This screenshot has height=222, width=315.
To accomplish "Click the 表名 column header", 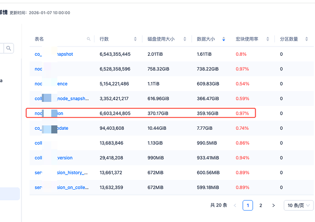I will point(39,39).
